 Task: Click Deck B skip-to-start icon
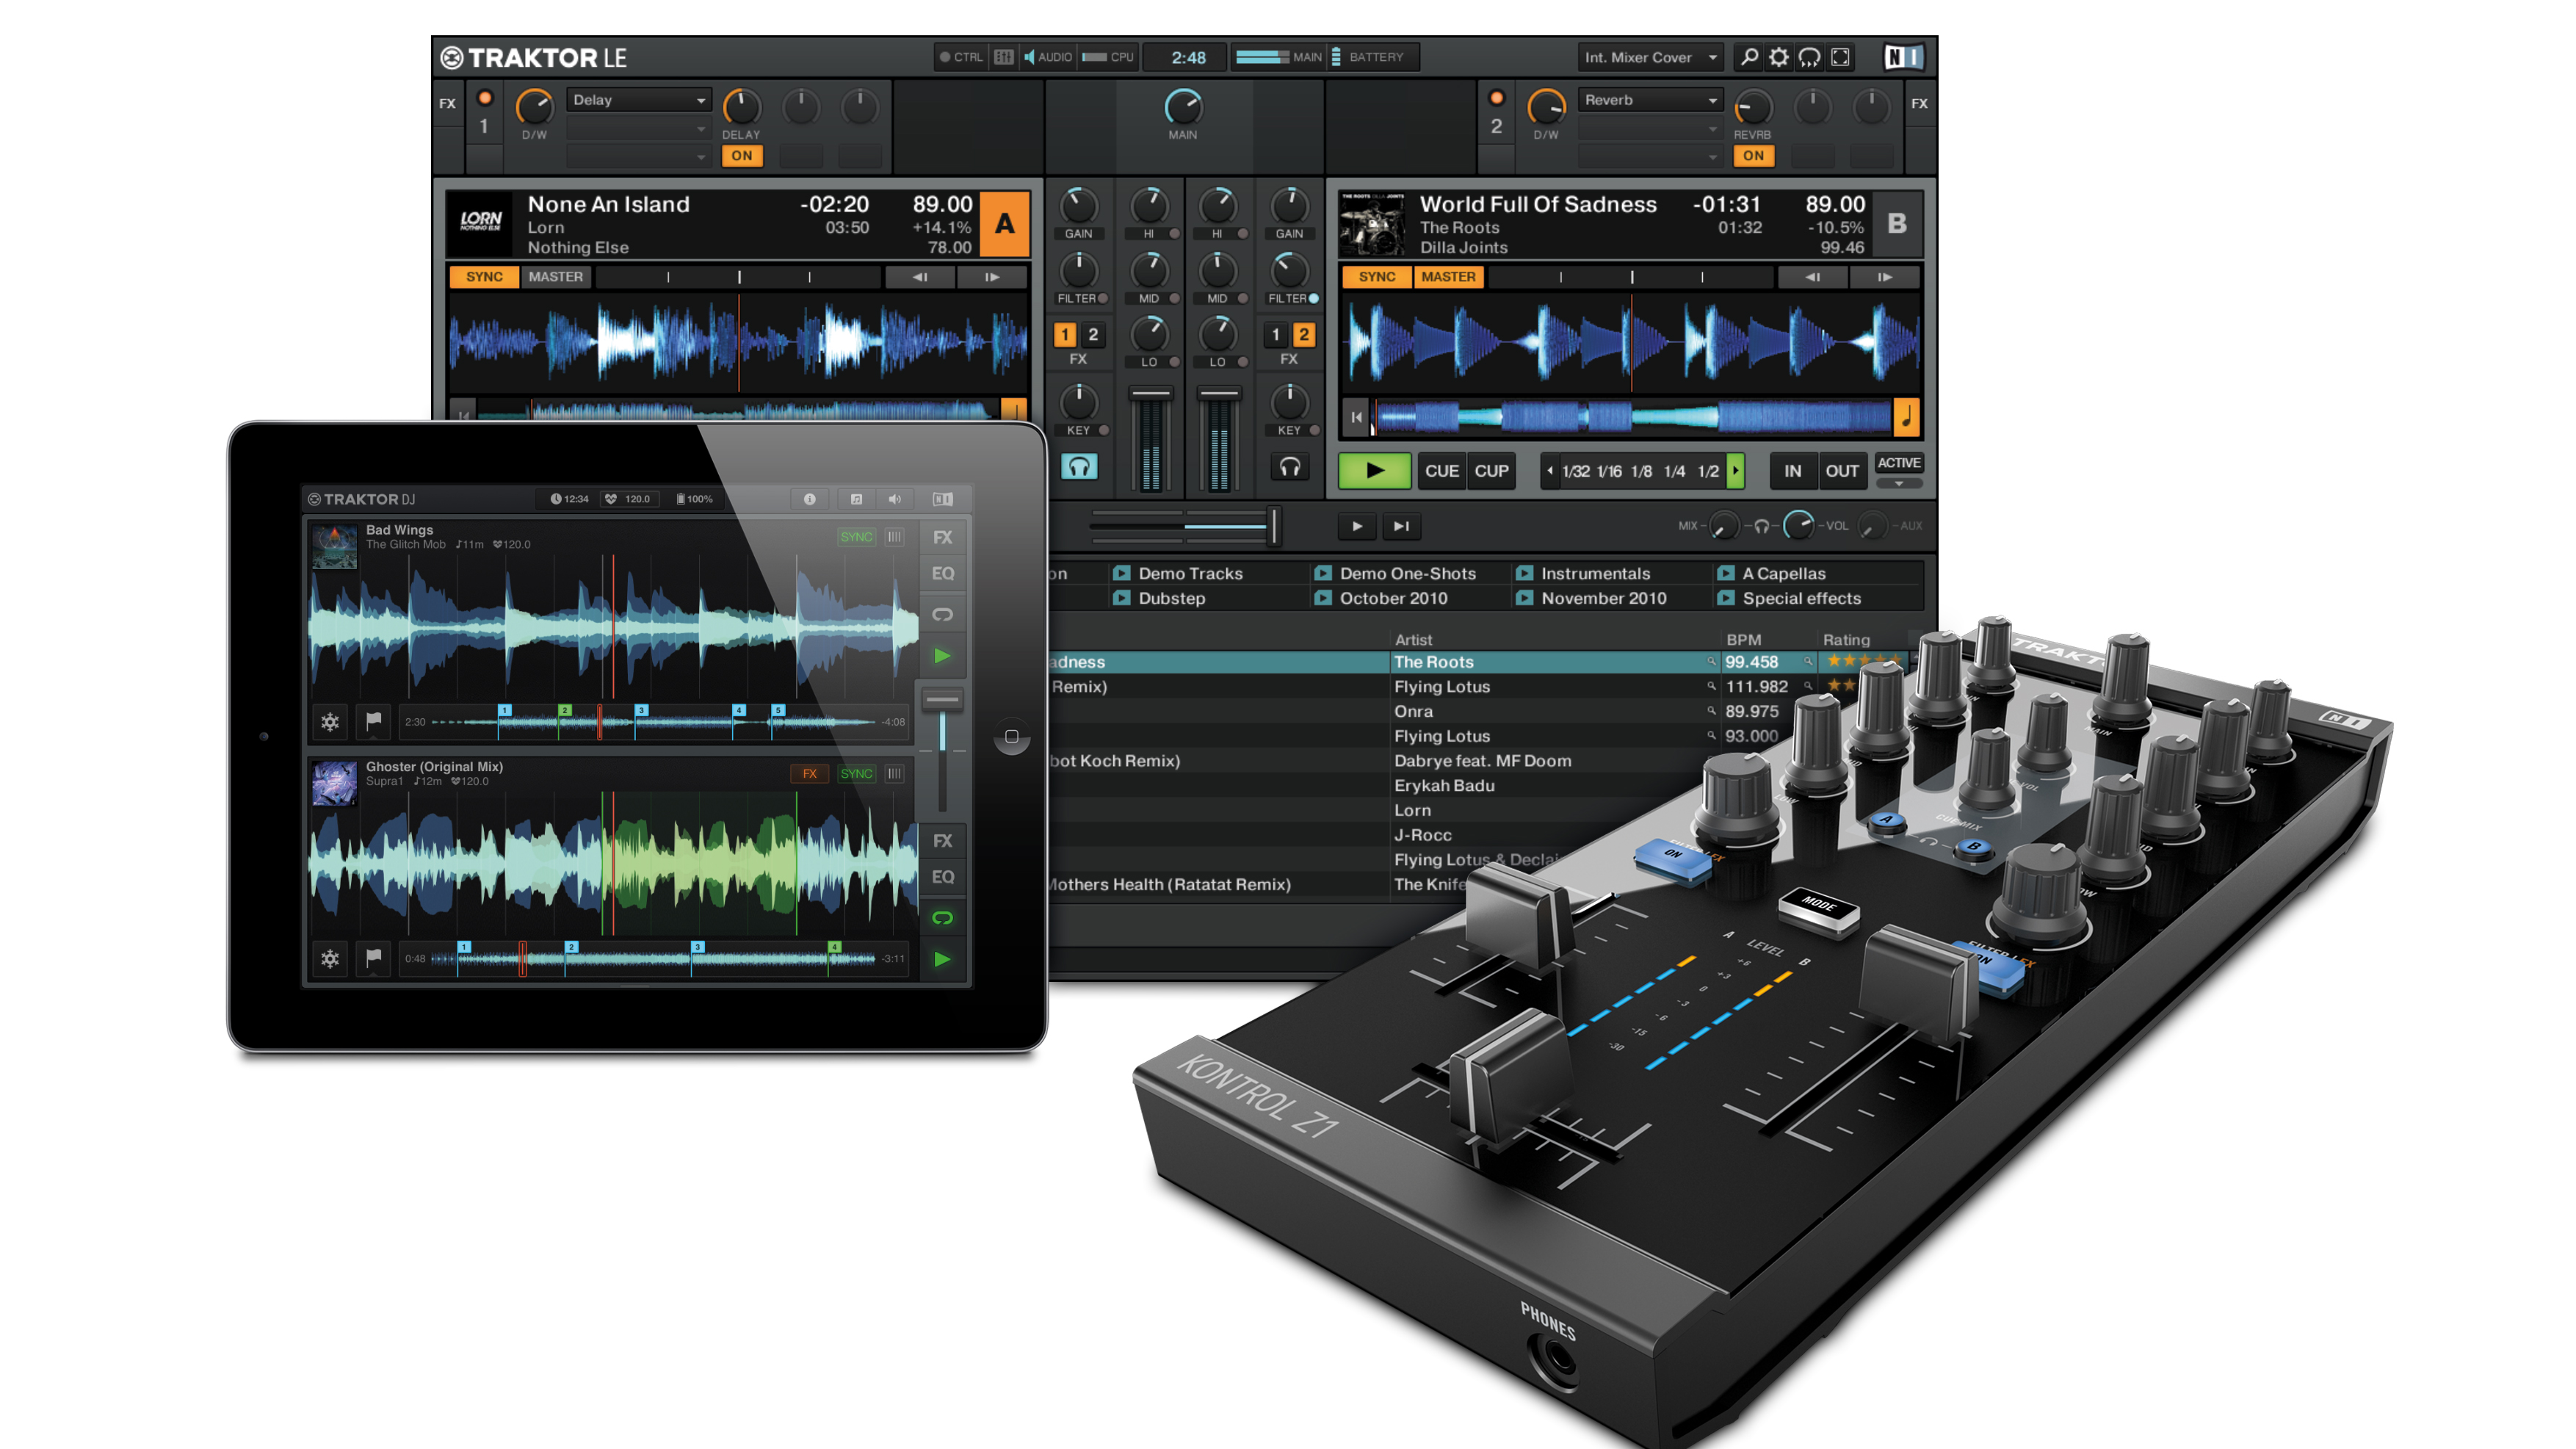[x=1356, y=417]
